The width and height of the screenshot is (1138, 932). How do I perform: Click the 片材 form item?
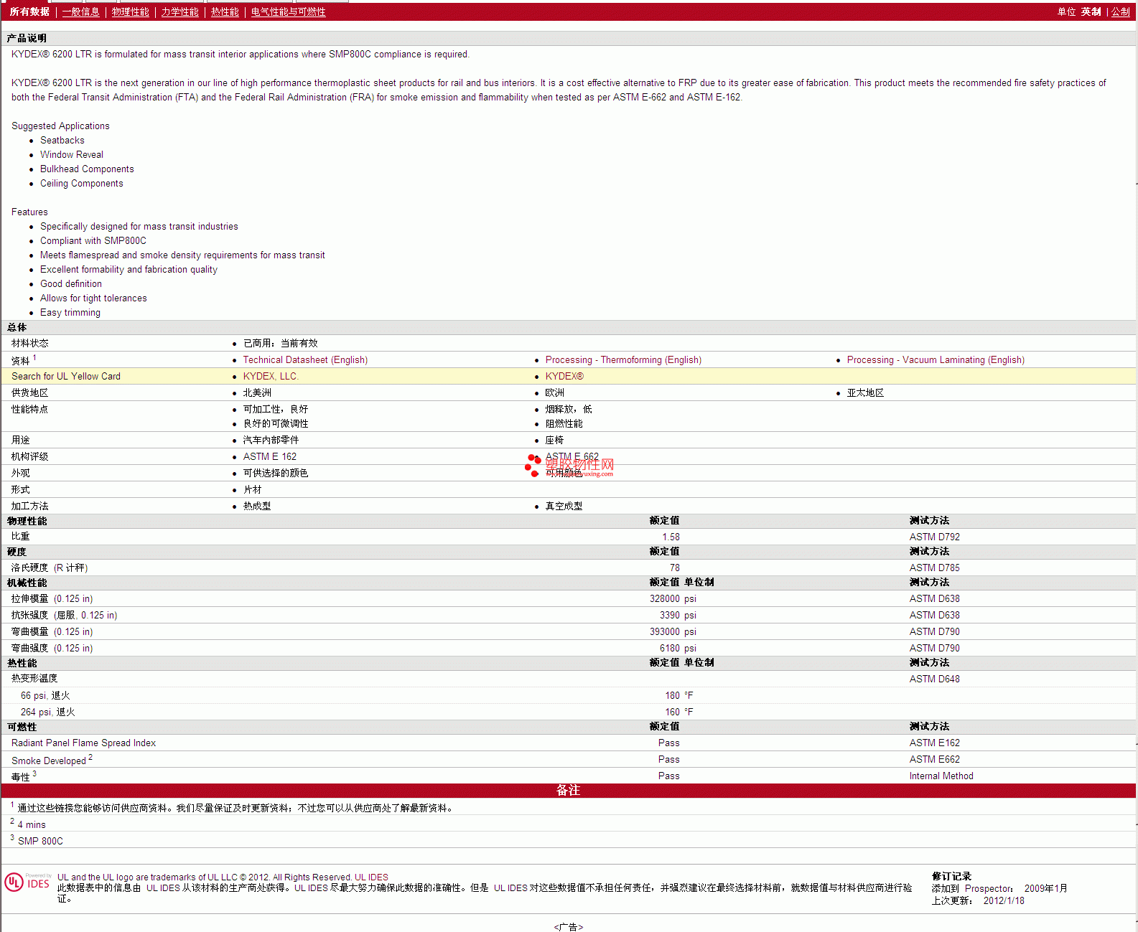[x=252, y=490]
